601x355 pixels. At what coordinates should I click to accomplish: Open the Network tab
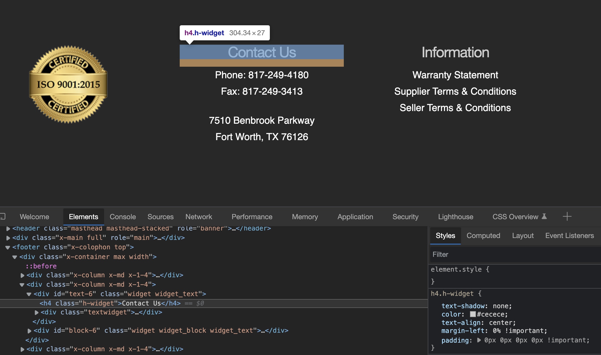199,217
